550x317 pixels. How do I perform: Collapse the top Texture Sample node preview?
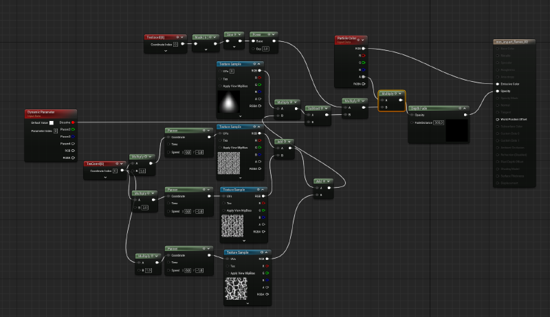[x=261, y=63]
